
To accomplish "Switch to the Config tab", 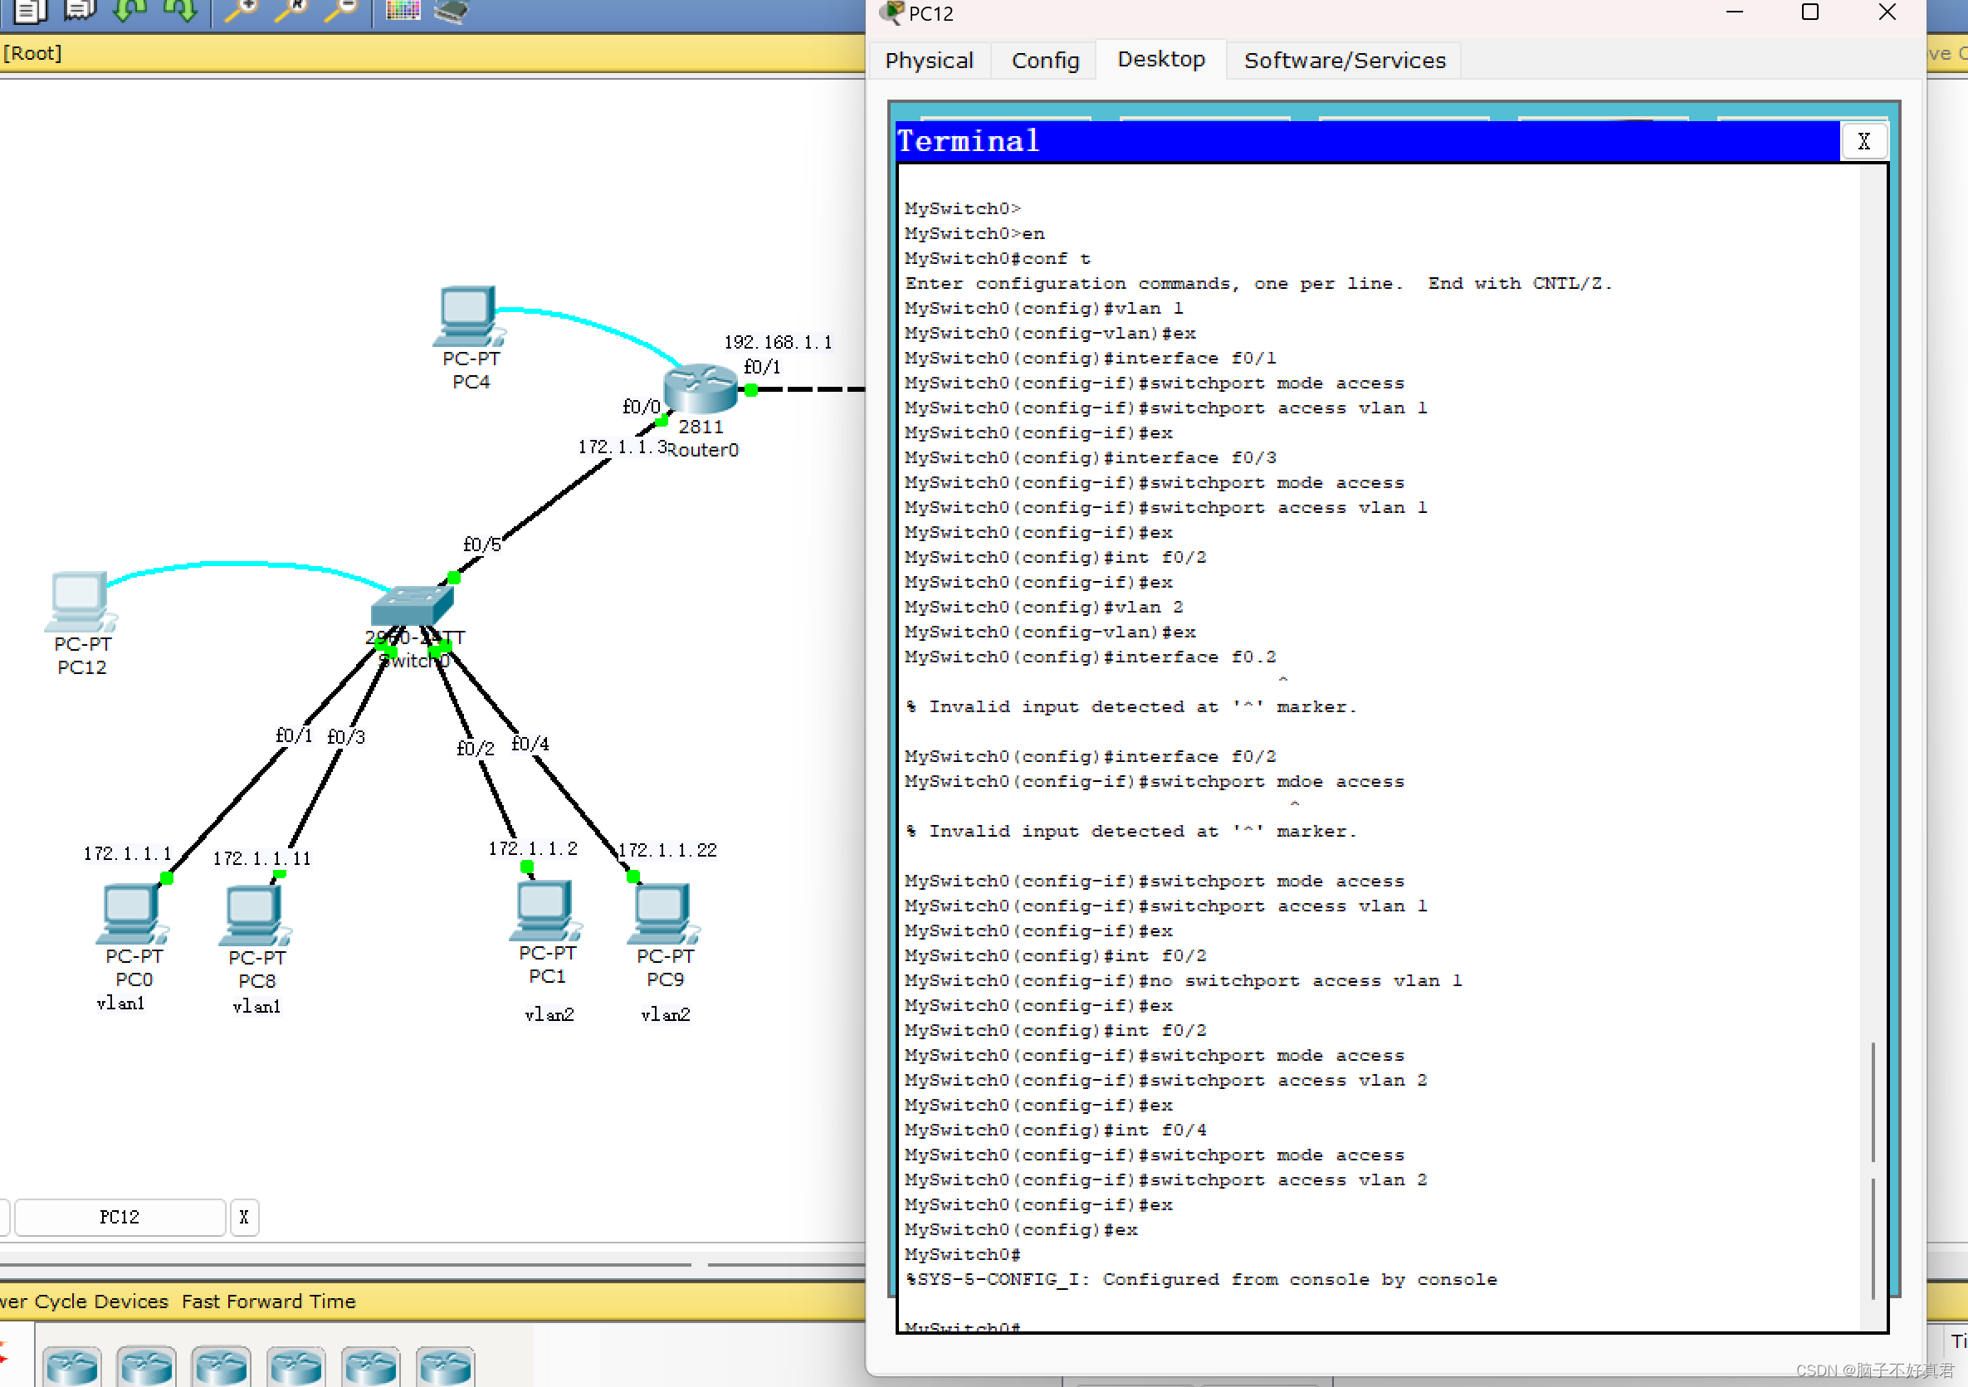I will (x=1044, y=61).
